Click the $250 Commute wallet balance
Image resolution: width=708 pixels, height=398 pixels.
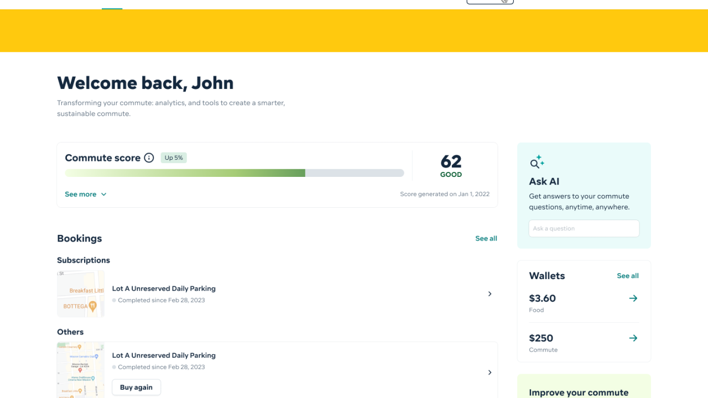[541, 338]
